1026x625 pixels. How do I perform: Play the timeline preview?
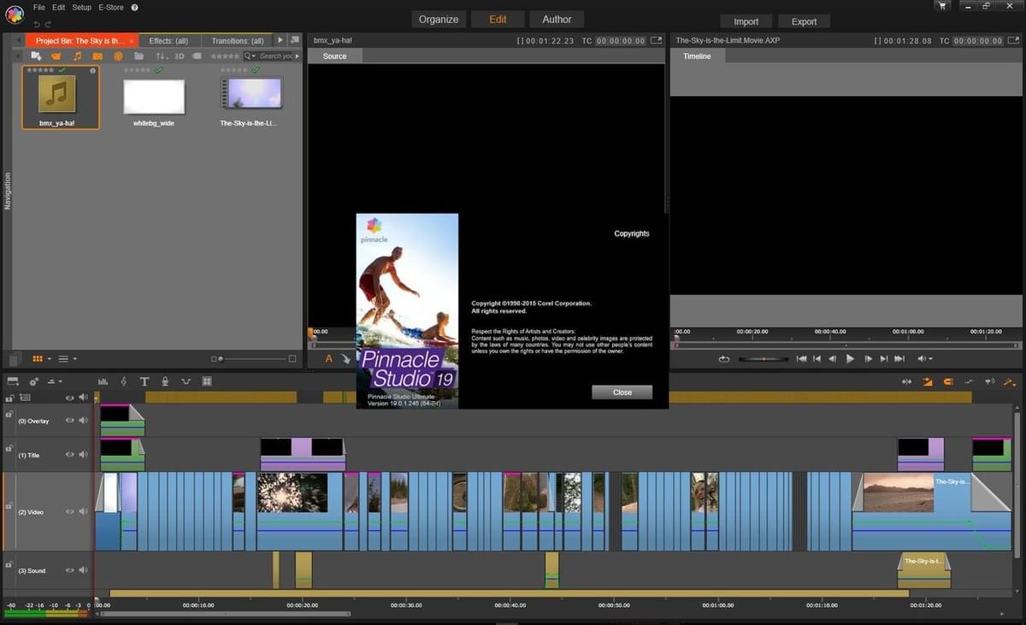pyautogui.click(x=850, y=359)
